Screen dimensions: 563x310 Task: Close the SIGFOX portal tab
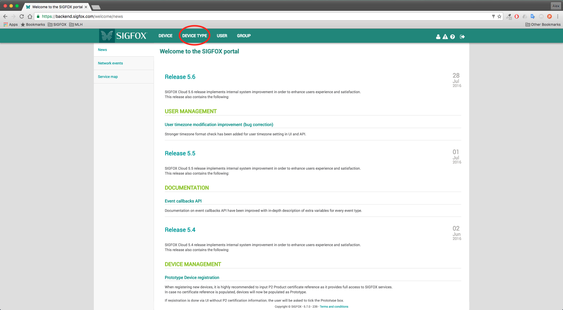pyautogui.click(x=86, y=7)
